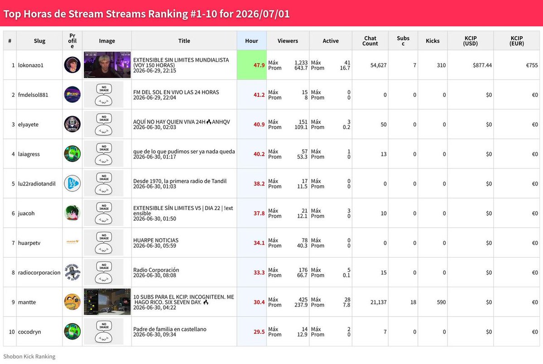Click laiagress profile avatar
This screenshot has height=364, width=543.
[x=72, y=154]
